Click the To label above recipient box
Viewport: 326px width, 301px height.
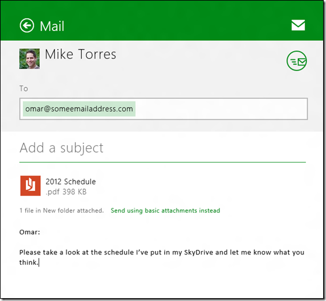pyautogui.click(x=24, y=88)
